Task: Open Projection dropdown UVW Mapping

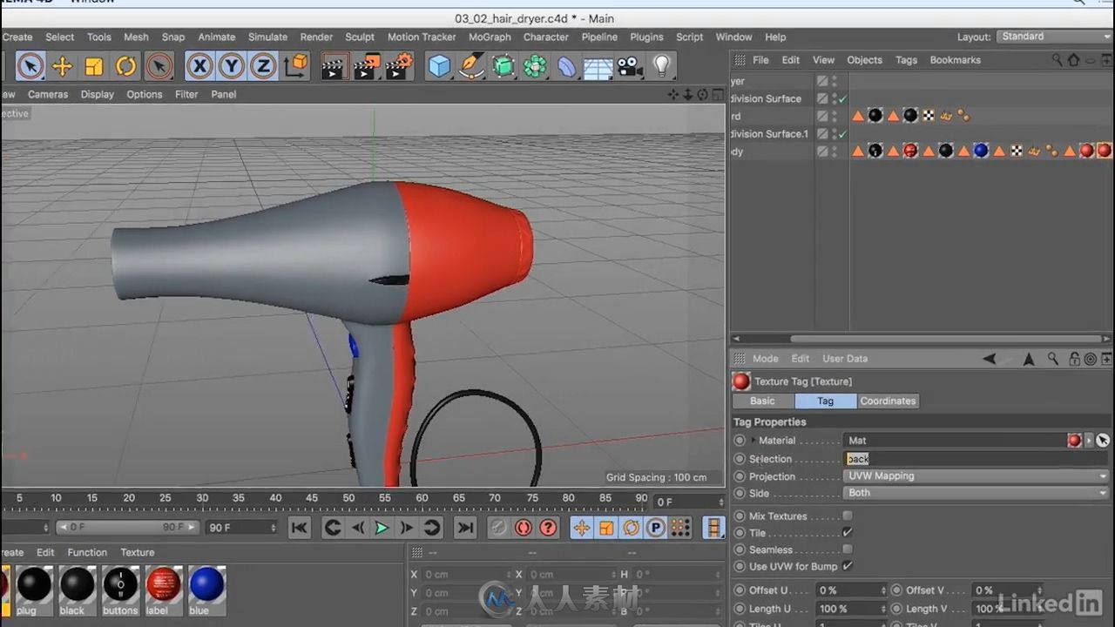Action: tap(976, 476)
